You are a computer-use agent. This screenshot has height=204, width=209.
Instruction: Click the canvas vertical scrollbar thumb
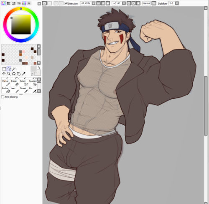206,106
